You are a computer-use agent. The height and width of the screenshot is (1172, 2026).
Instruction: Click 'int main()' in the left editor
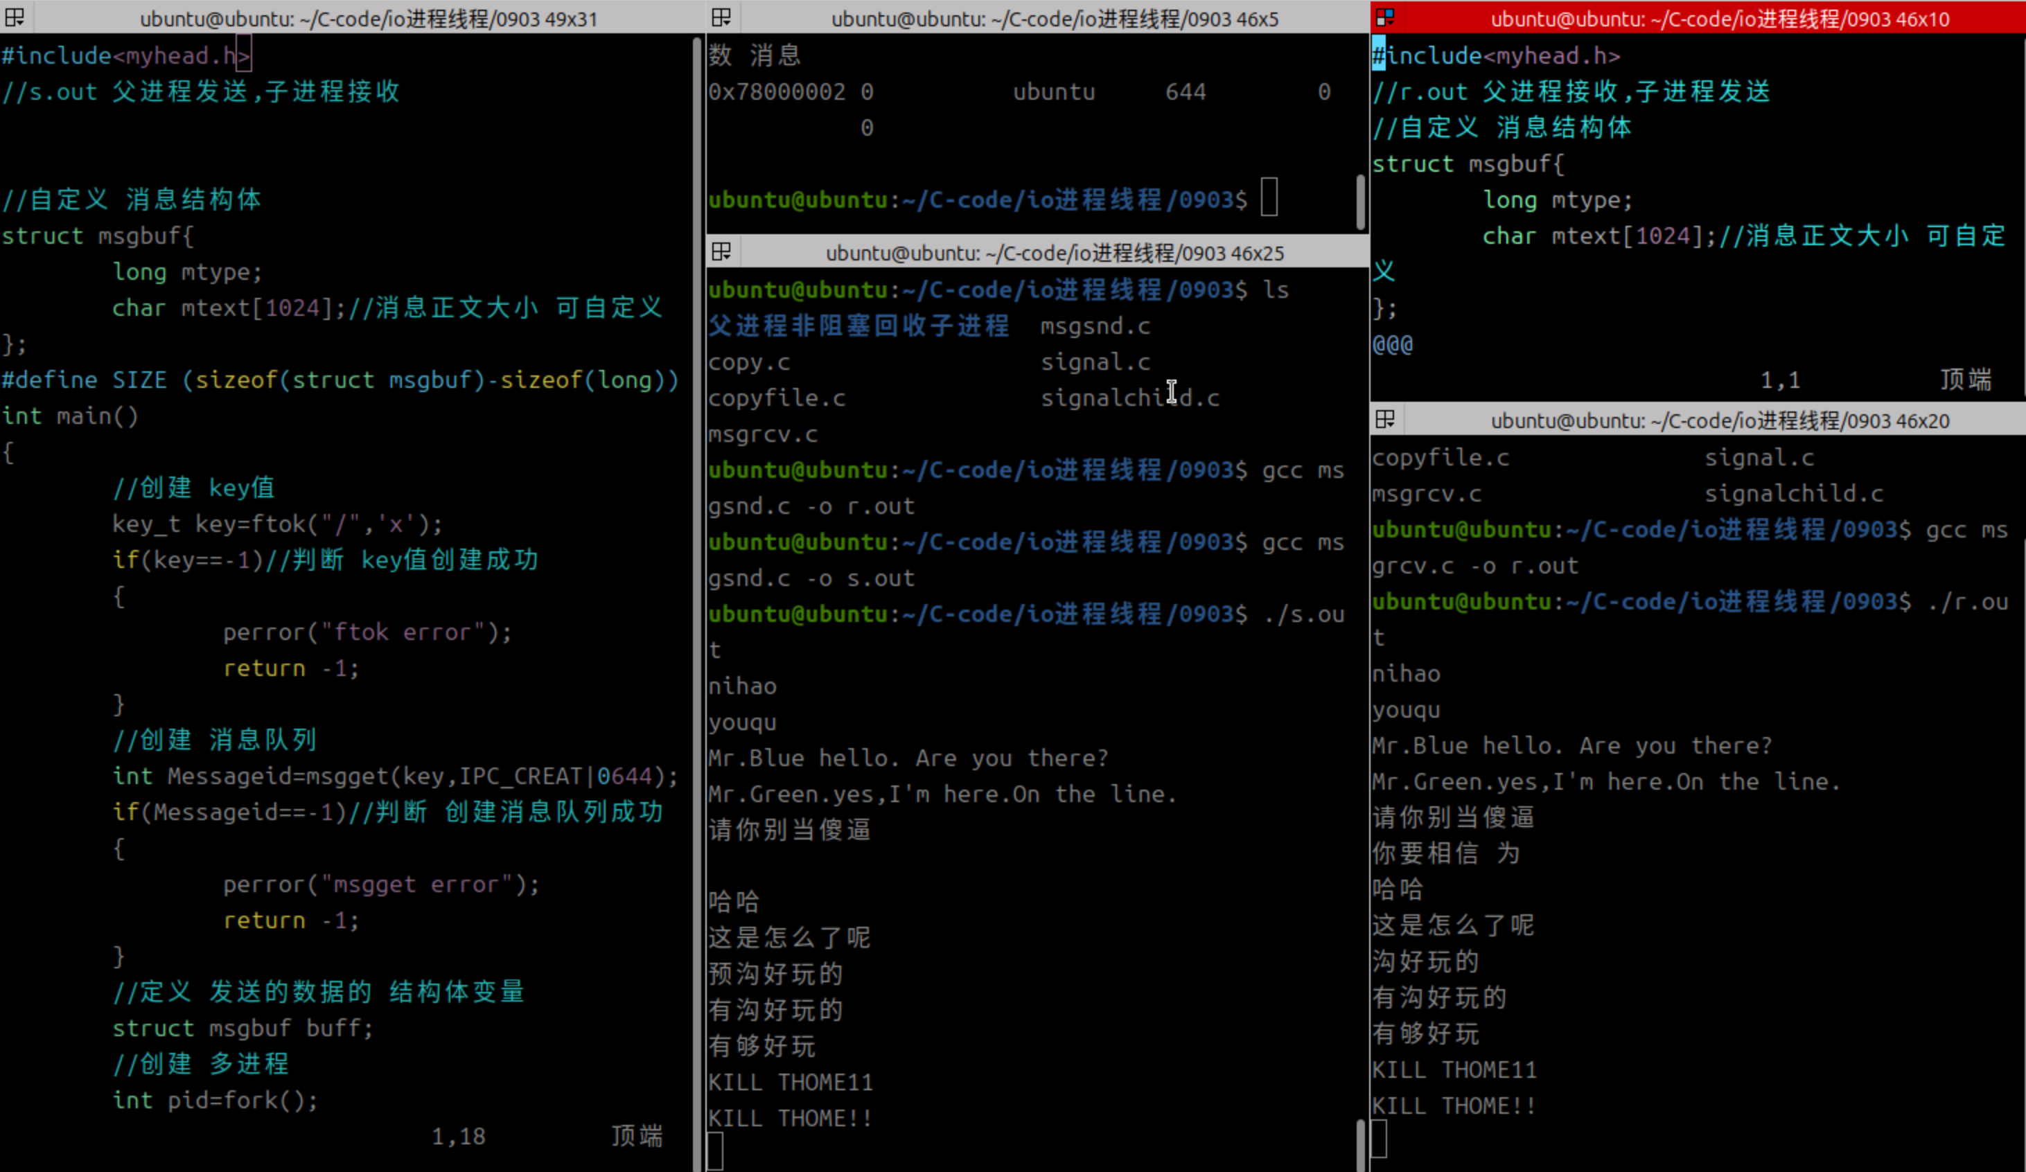click(70, 416)
